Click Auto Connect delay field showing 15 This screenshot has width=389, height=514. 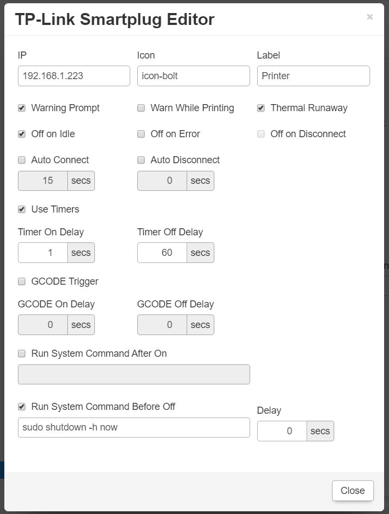pos(43,181)
